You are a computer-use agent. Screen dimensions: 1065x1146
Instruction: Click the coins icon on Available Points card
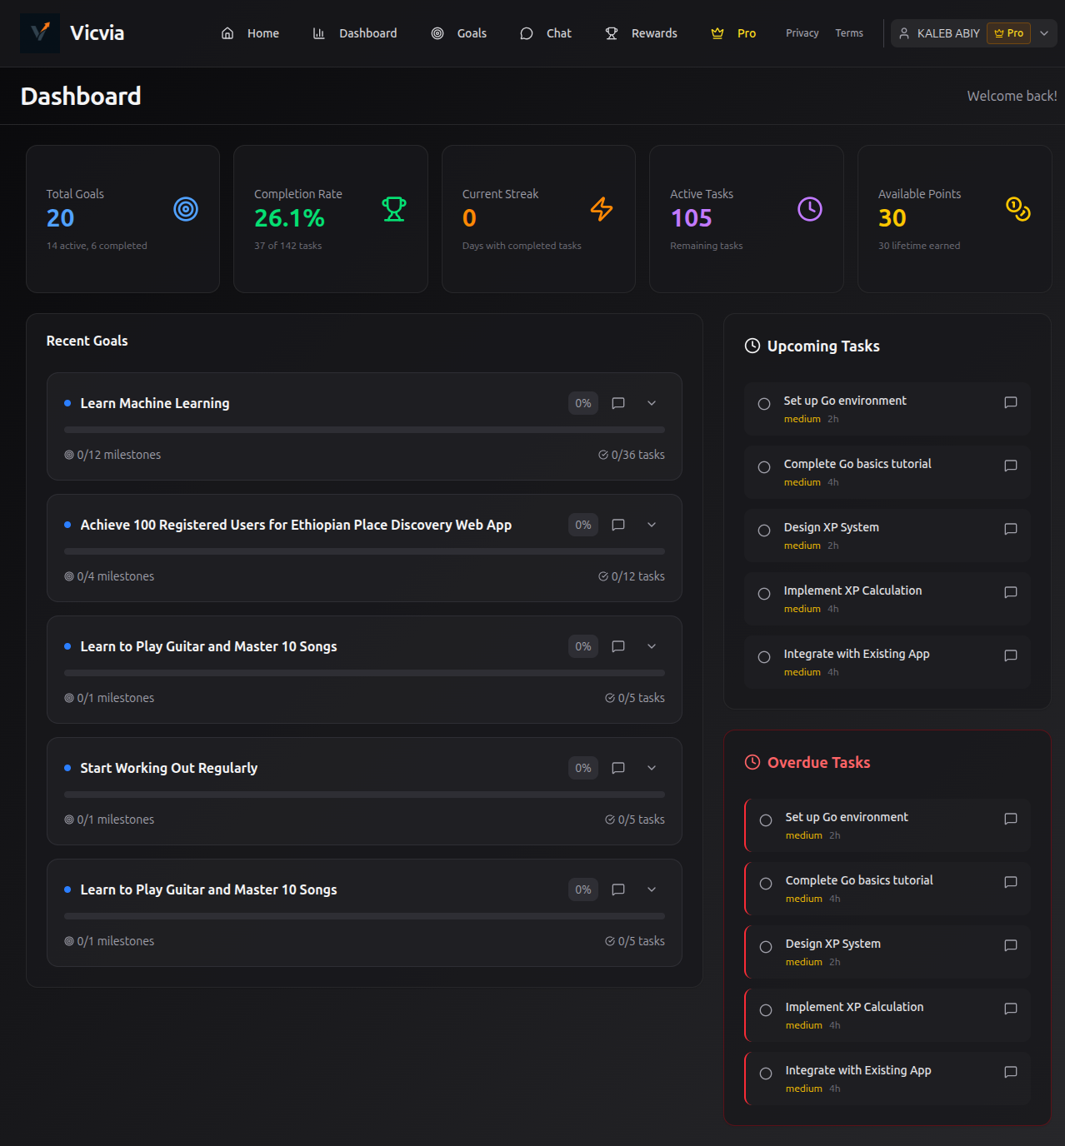(x=1017, y=210)
